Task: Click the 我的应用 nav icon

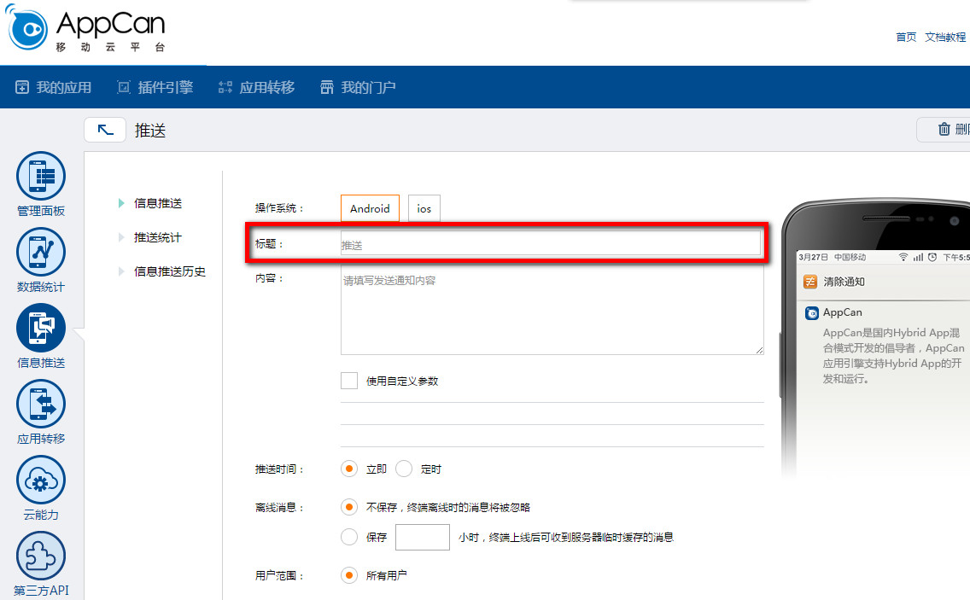Action: point(22,87)
